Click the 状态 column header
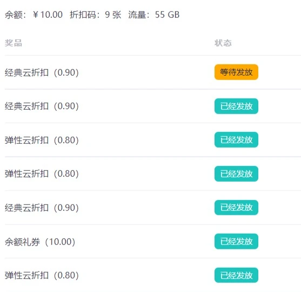 pos(223,43)
